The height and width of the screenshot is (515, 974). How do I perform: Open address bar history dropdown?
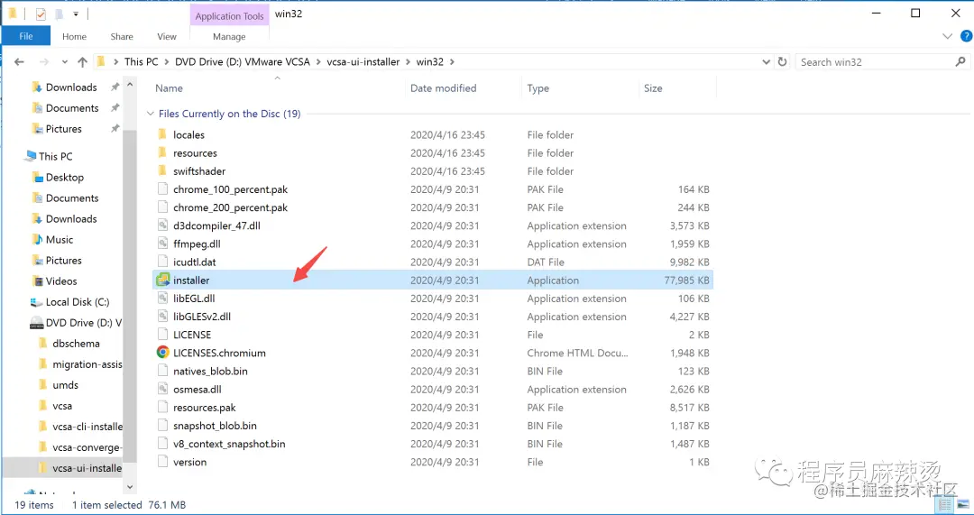click(x=766, y=61)
